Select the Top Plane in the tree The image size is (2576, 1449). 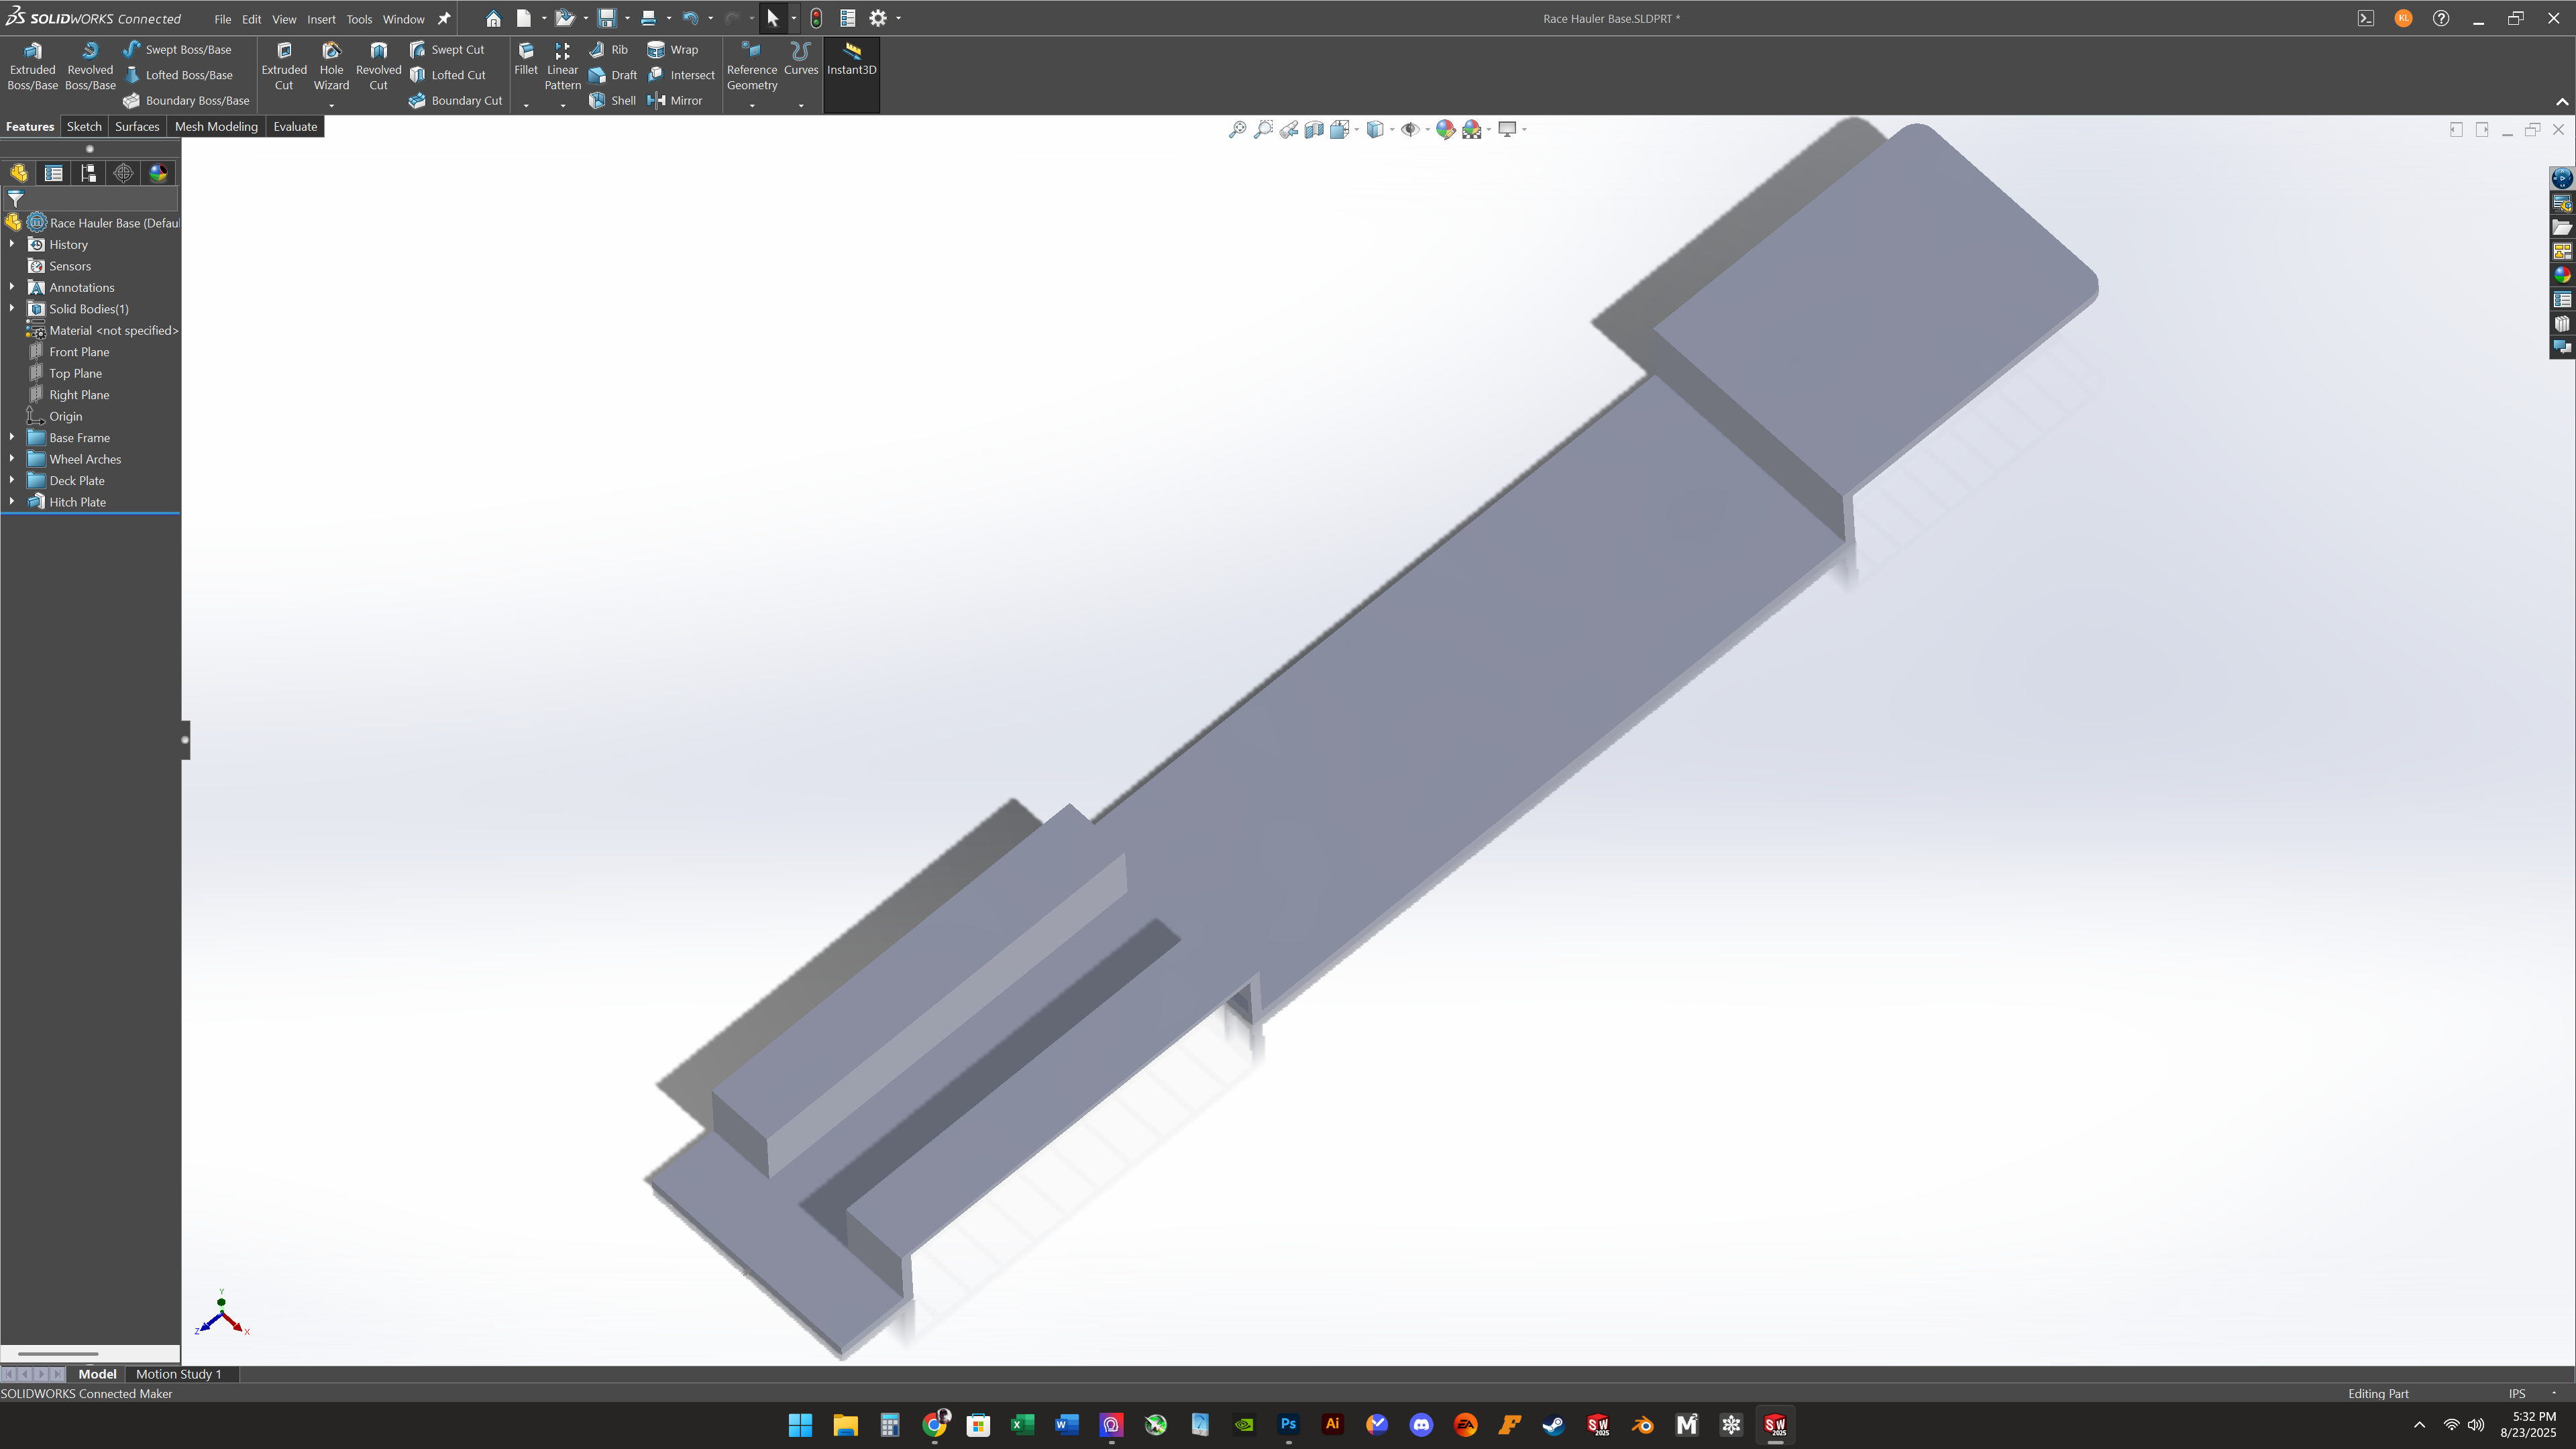coord(75,373)
